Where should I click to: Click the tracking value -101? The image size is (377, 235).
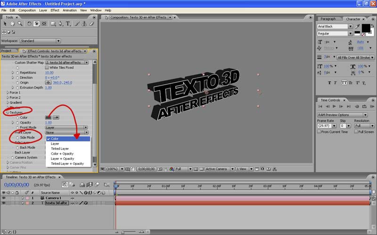360,48
